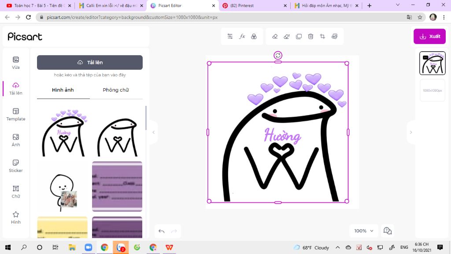The image size is (451, 254).
Task: Click the translate page icon
Action: click(409, 17)
